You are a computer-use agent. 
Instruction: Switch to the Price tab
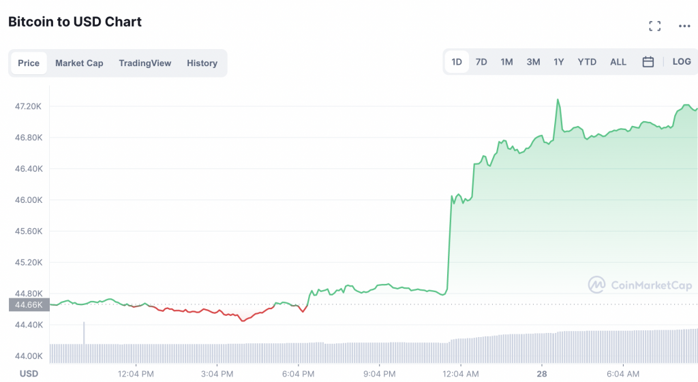click(29, 63)
